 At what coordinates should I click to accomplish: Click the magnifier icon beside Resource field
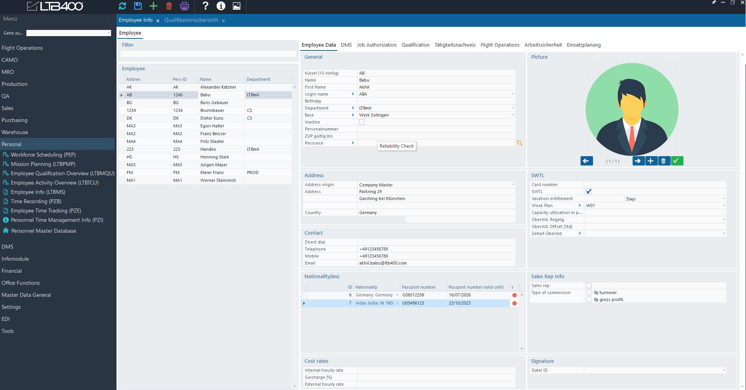519,143
